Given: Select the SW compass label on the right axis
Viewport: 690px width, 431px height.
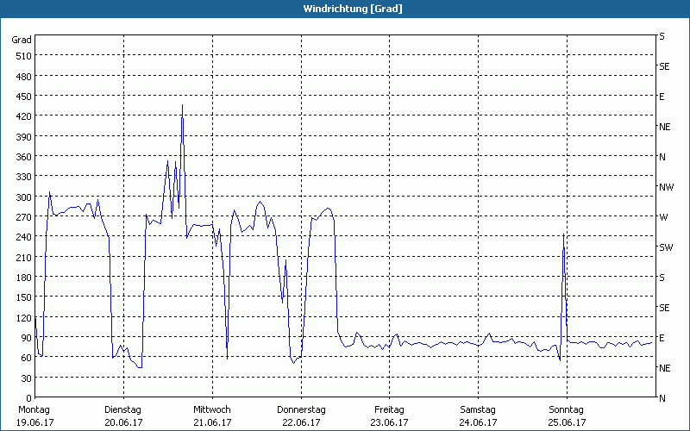Looking at the screenshot, I should click(x=665, y=247).
